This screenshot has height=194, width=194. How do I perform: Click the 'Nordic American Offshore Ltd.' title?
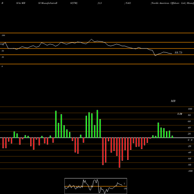tap(168, 3)
